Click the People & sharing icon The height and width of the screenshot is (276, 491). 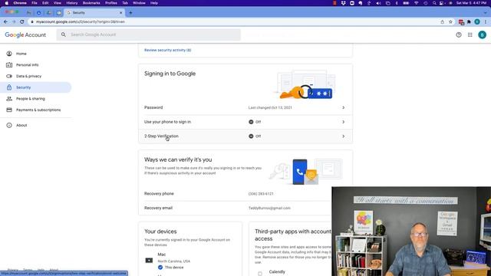point(9,99)
